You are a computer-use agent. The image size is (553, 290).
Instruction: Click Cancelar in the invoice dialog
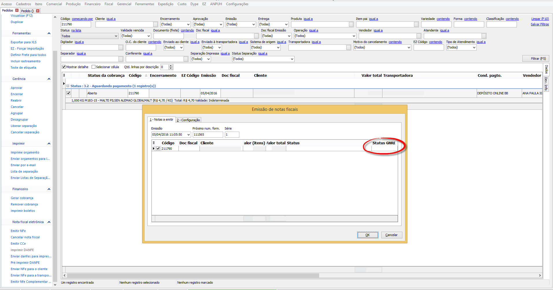tap(391, 235)
